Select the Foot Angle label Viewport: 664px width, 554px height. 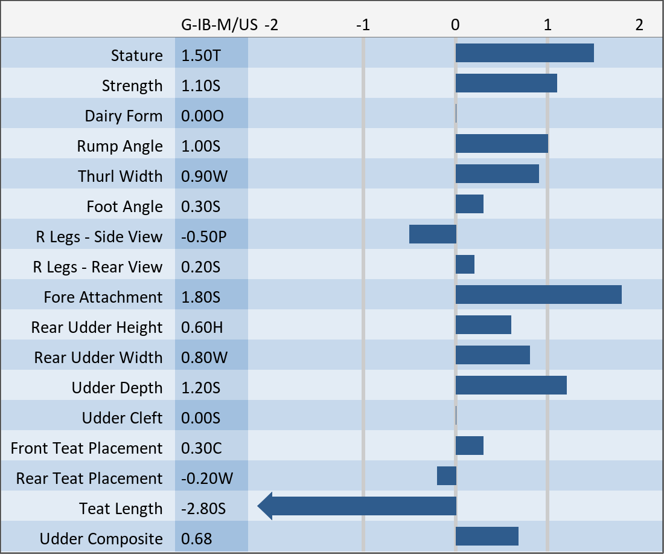pos(124,207)
